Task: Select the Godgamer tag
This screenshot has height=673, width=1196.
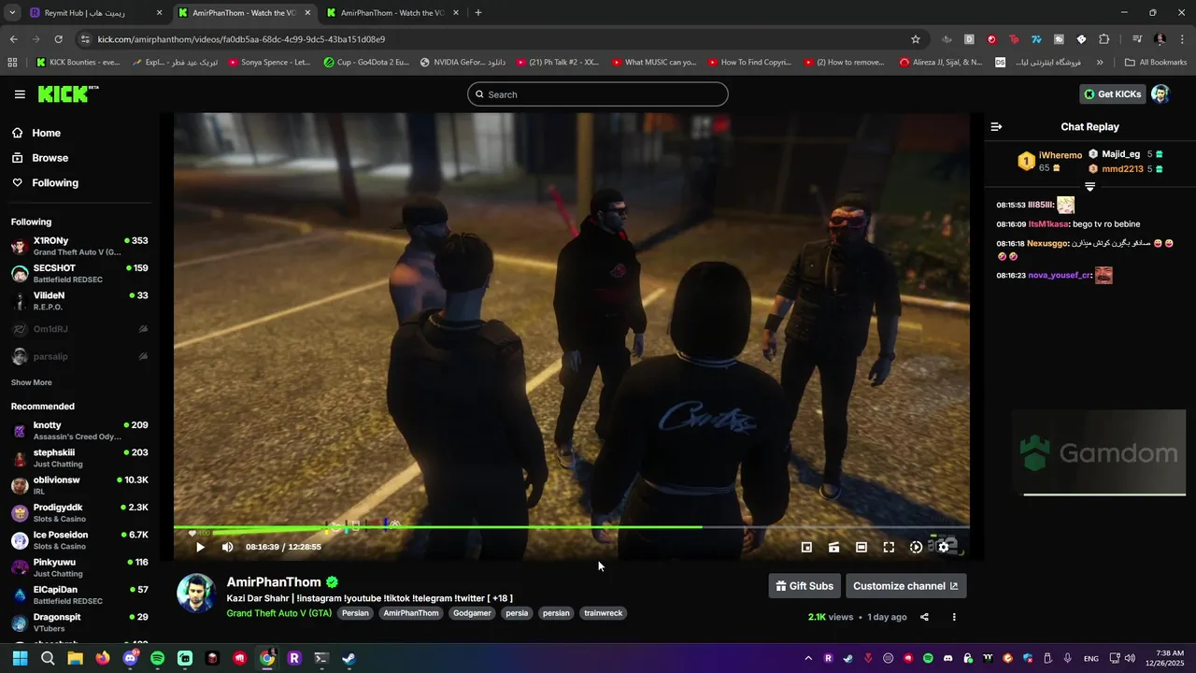Action: coord(472,613)
